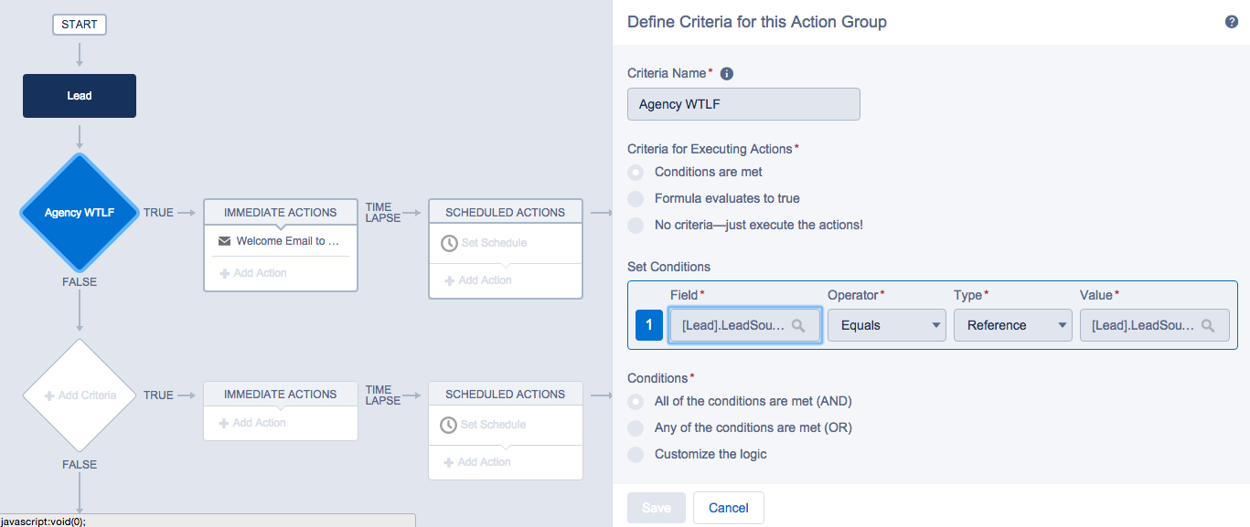
Task: Choose No criteria—just execute the actions
Action: point(635,225)
